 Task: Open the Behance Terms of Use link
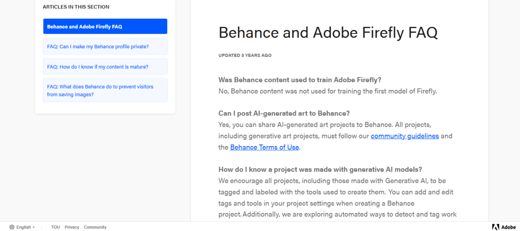264,147
